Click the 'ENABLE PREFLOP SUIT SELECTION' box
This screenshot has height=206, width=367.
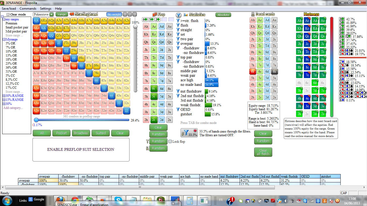[81, 150]
